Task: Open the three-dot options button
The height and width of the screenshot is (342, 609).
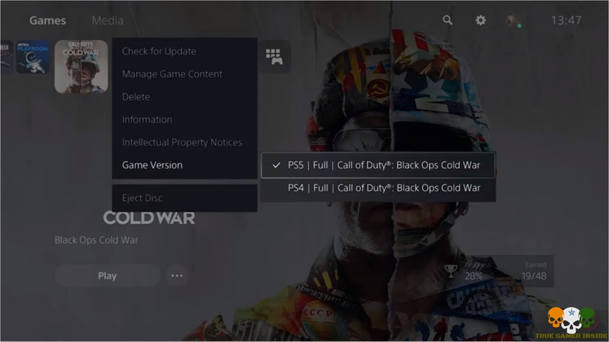Action: [x=177, y=276]
